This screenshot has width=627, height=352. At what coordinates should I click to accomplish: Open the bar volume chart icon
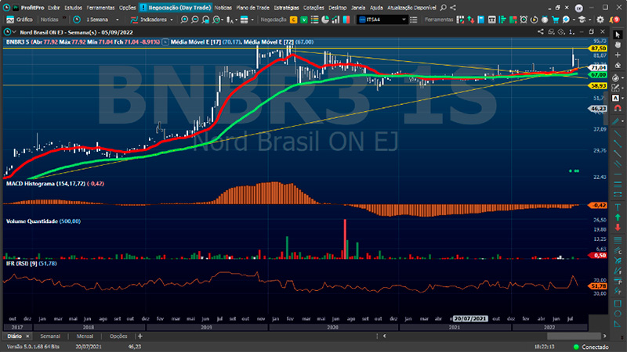click(335, 20)
